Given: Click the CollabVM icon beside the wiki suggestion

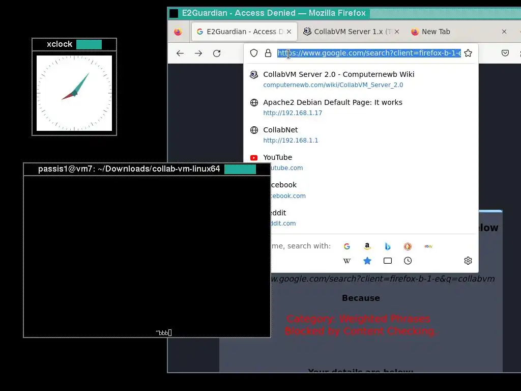Looking at the screenshot, I should 254,74.
